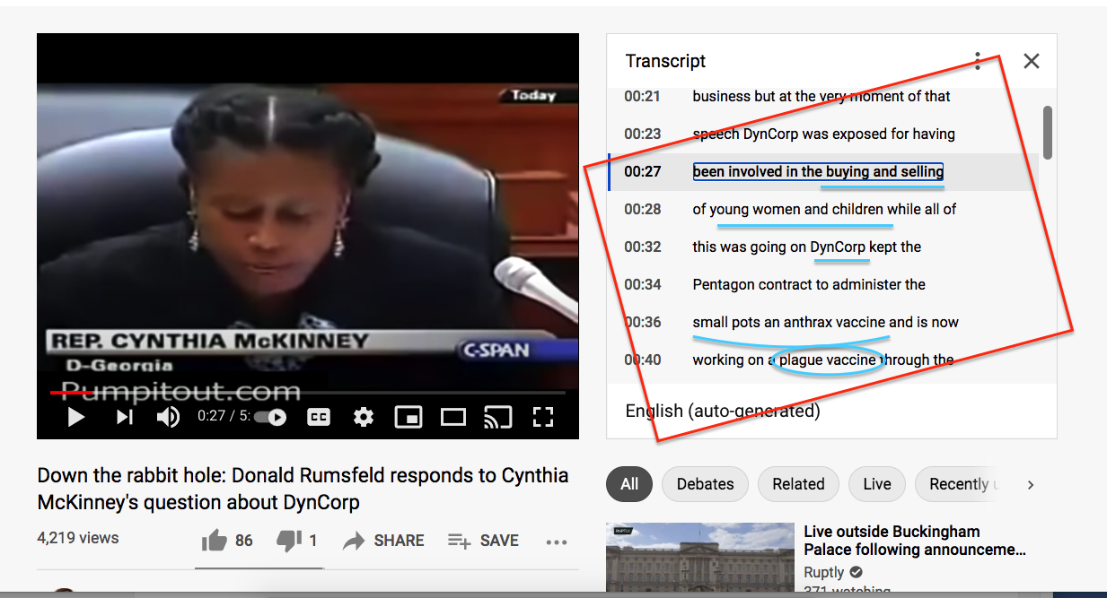Jump to transcript line at 00:32
This screenshot has width=1107, height=598.
[823, 247]
